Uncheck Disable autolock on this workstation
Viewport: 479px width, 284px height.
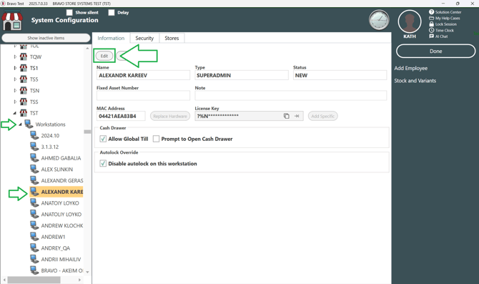[103, 164]
